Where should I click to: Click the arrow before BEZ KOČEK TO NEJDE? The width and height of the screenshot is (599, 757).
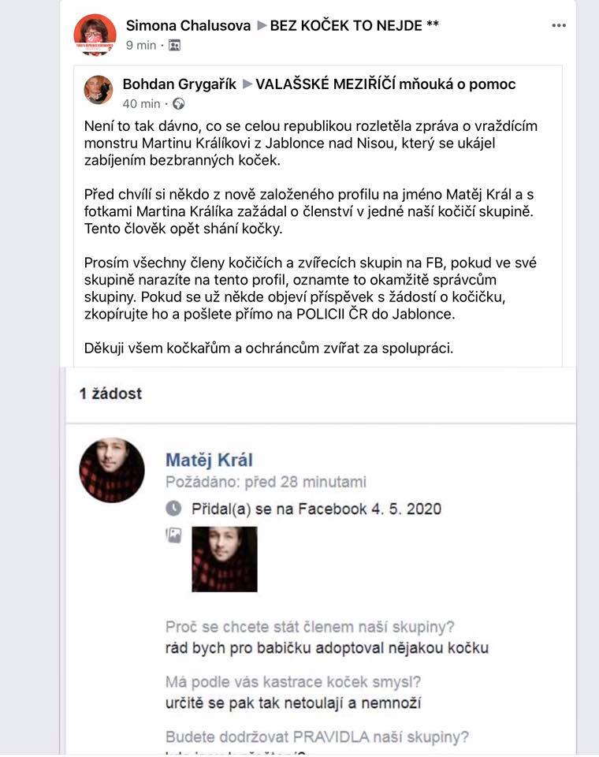(261, 25)
